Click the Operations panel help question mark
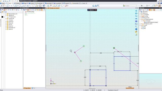The height and width of the screenshot is (91, 162). (x=44, y=10)
